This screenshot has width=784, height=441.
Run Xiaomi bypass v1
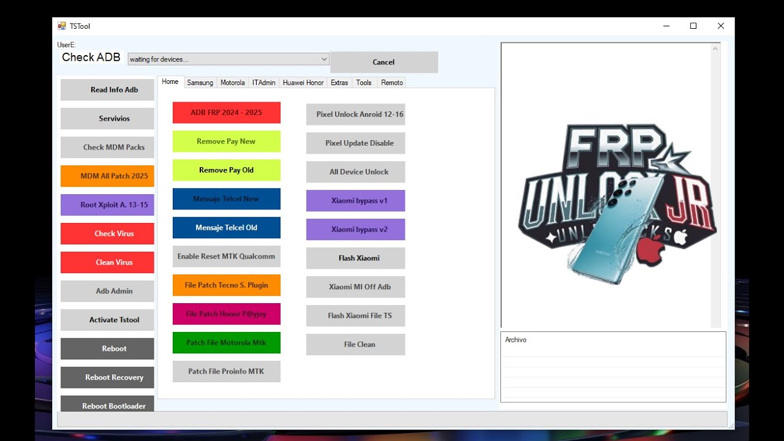tap(356, 201)
